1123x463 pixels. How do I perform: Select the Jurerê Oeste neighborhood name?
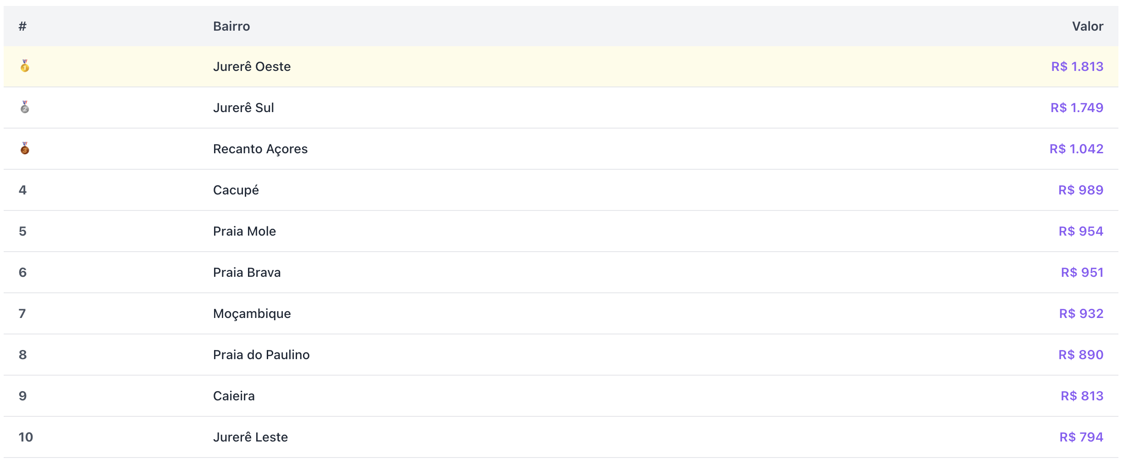(x=252, y=67)
